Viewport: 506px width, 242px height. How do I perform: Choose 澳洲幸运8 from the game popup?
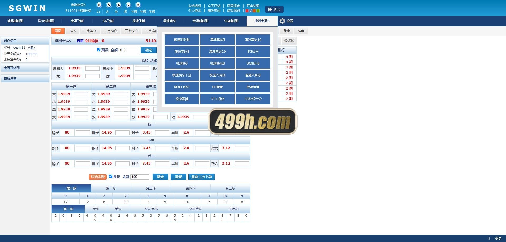point(182,52)
